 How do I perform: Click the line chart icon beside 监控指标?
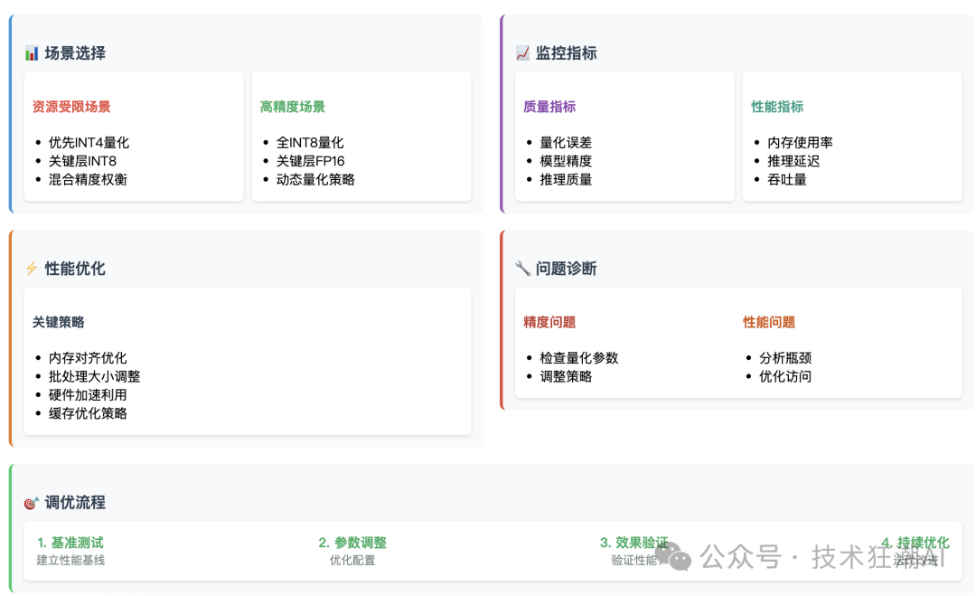coord(522,53)
